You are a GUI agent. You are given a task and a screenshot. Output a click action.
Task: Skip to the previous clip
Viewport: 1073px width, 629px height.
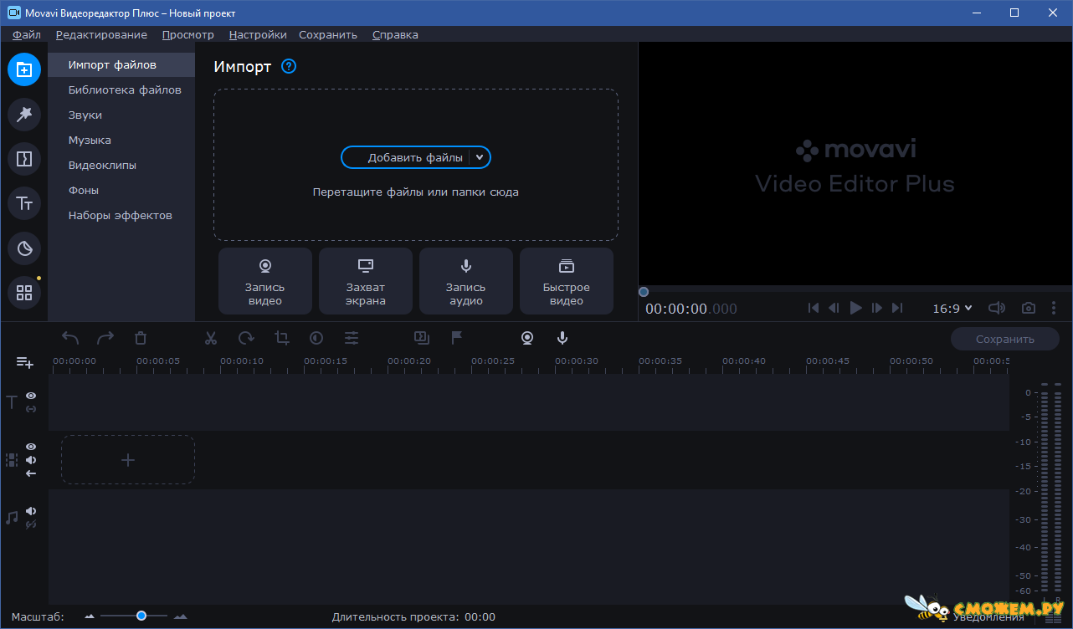point(813,308)
